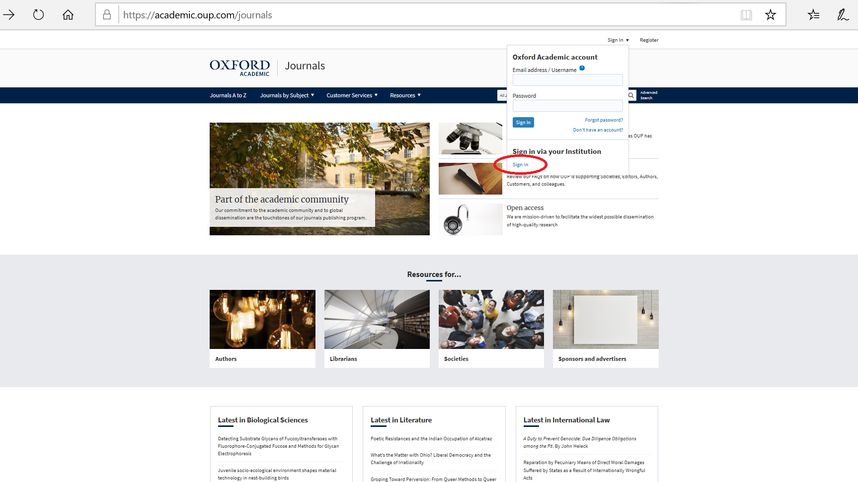Refresh the page with the reload icon
858x482 pixels.
38,15
